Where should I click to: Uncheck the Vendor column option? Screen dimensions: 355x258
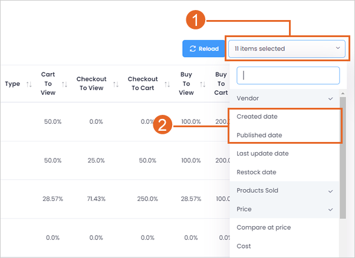click(x=284, y=98)
